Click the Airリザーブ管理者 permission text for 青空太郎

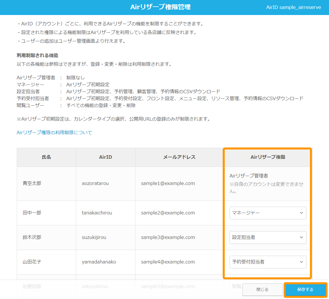point(249,176)
